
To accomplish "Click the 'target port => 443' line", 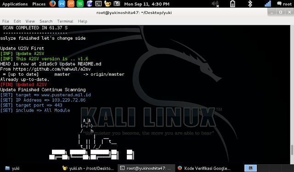I will 31,105.
